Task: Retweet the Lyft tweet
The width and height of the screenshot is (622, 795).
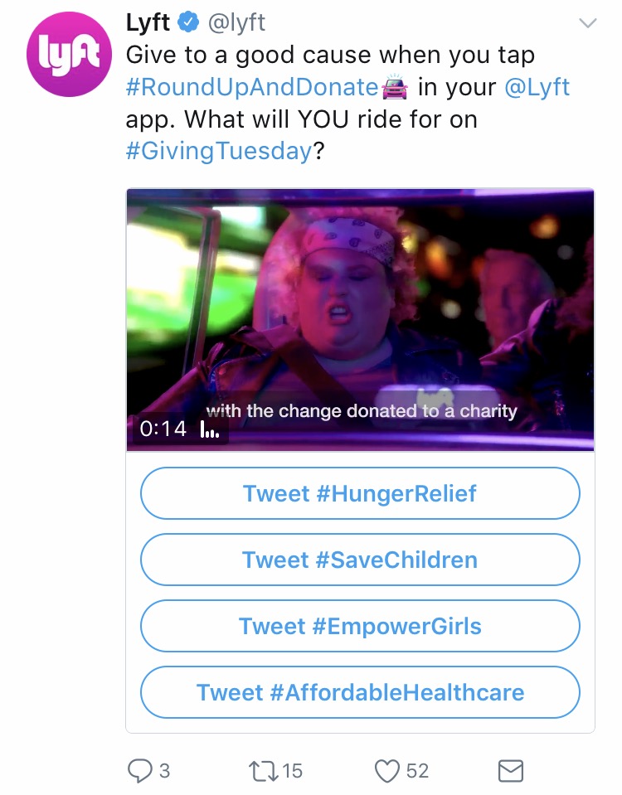Action: [x=264, y=771]
